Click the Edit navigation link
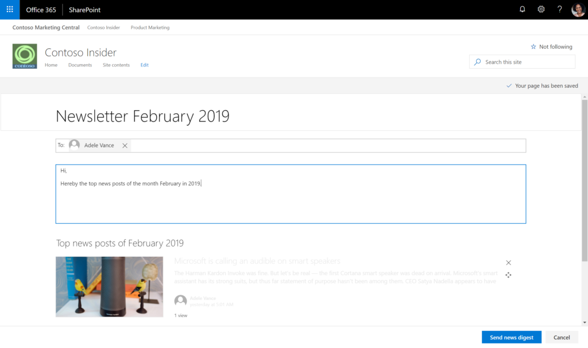This screenshot has height=348, width=588. tap(144, 65)
